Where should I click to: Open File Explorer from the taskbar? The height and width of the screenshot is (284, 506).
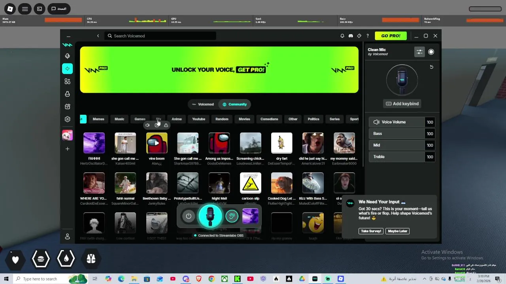pos(134,279)
